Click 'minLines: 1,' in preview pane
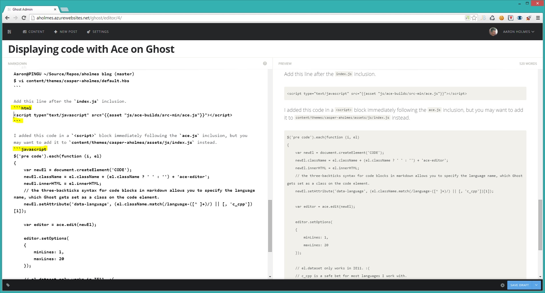The height and width of the screenshot is (293, 545). coord(316,237)
